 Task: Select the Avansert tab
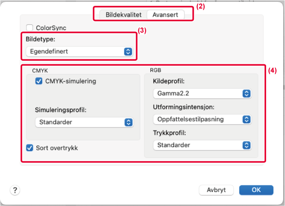point(165,15)
